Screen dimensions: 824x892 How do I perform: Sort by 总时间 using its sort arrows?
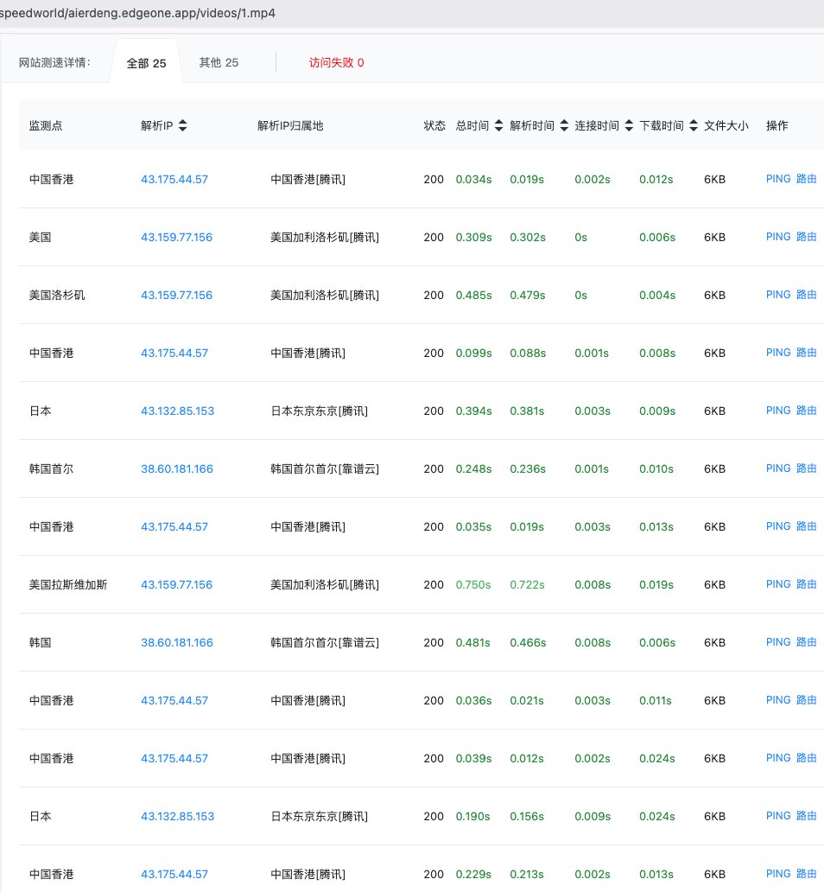pyautogui.click(x=498, y=125)
